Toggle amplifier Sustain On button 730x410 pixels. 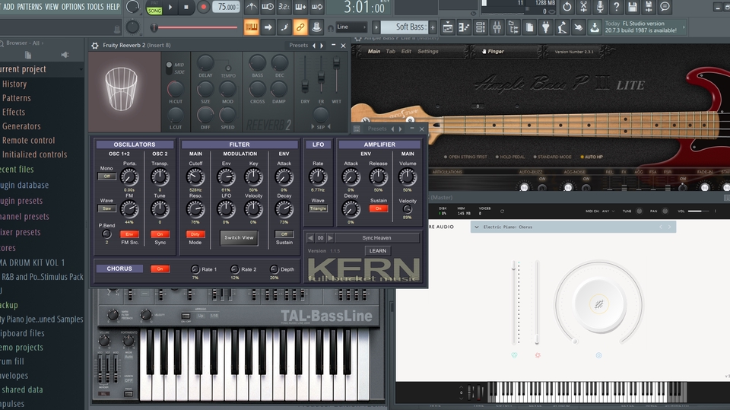[x=379, y=208]
